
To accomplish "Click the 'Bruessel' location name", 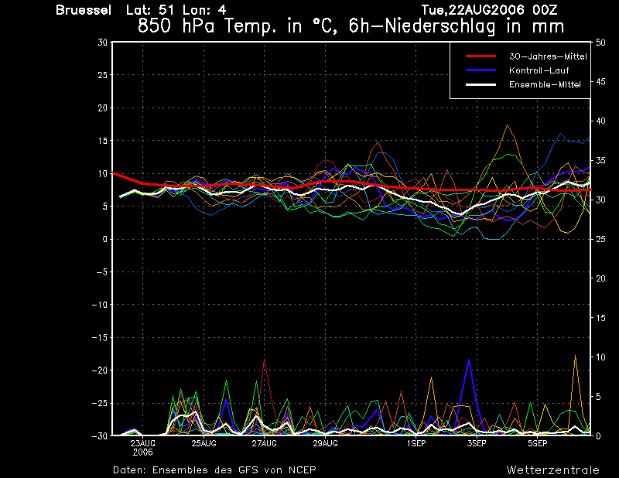I will pyautogui.click(x=84, y=10).
